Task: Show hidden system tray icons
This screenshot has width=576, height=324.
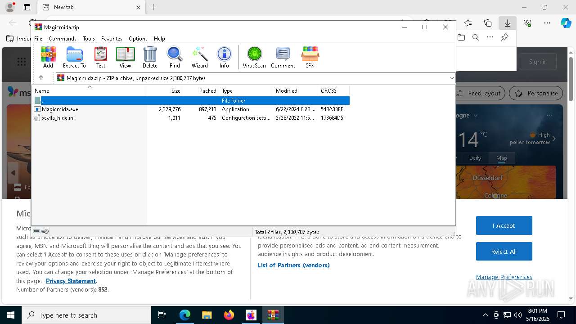Action: 485,315
